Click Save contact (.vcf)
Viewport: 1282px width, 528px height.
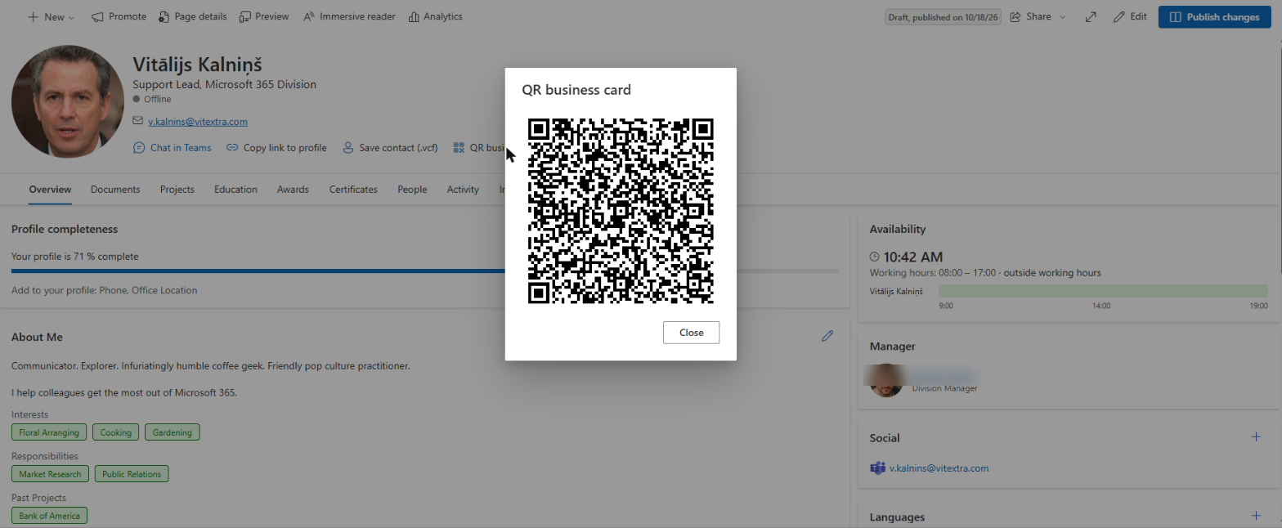click(390, 148)
